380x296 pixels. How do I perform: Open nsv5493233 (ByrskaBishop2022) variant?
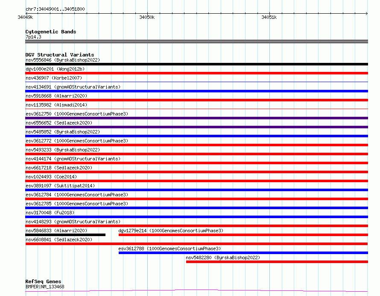[x=63, y=150]
